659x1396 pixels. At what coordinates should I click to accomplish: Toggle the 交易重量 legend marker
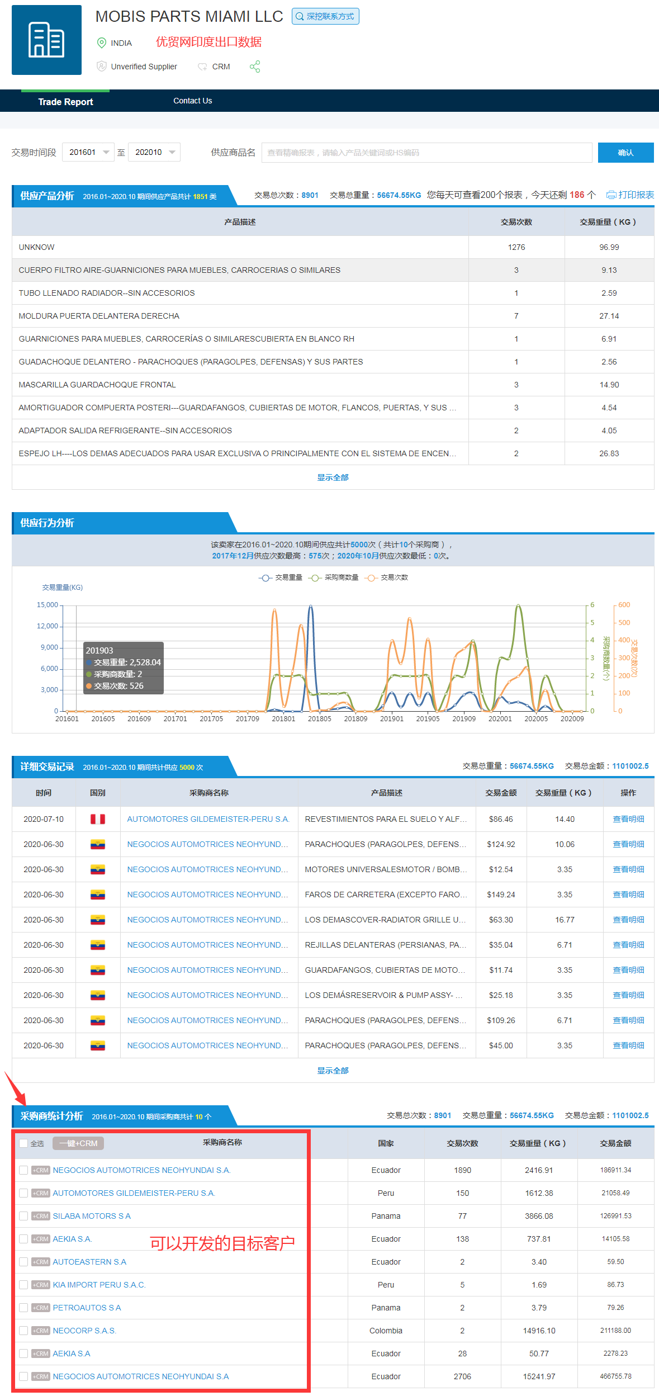266,578
